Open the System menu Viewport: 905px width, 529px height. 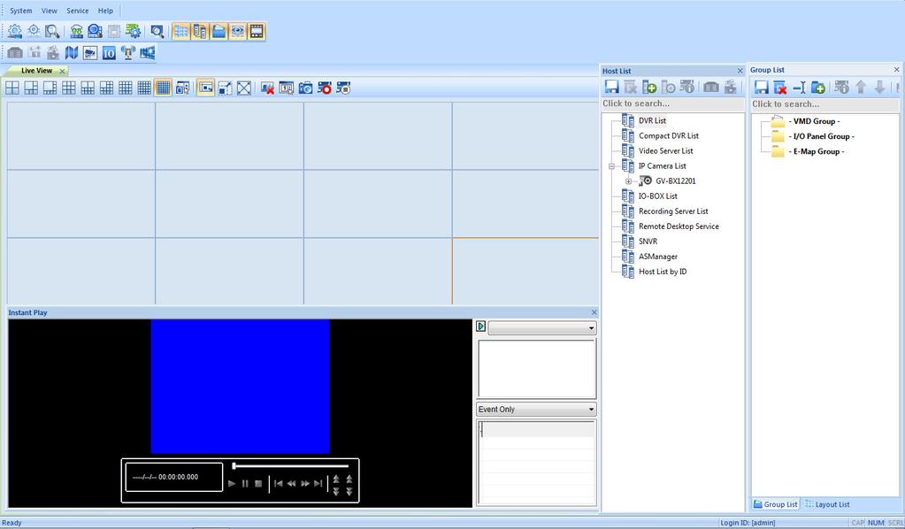[x=20, y=11]
